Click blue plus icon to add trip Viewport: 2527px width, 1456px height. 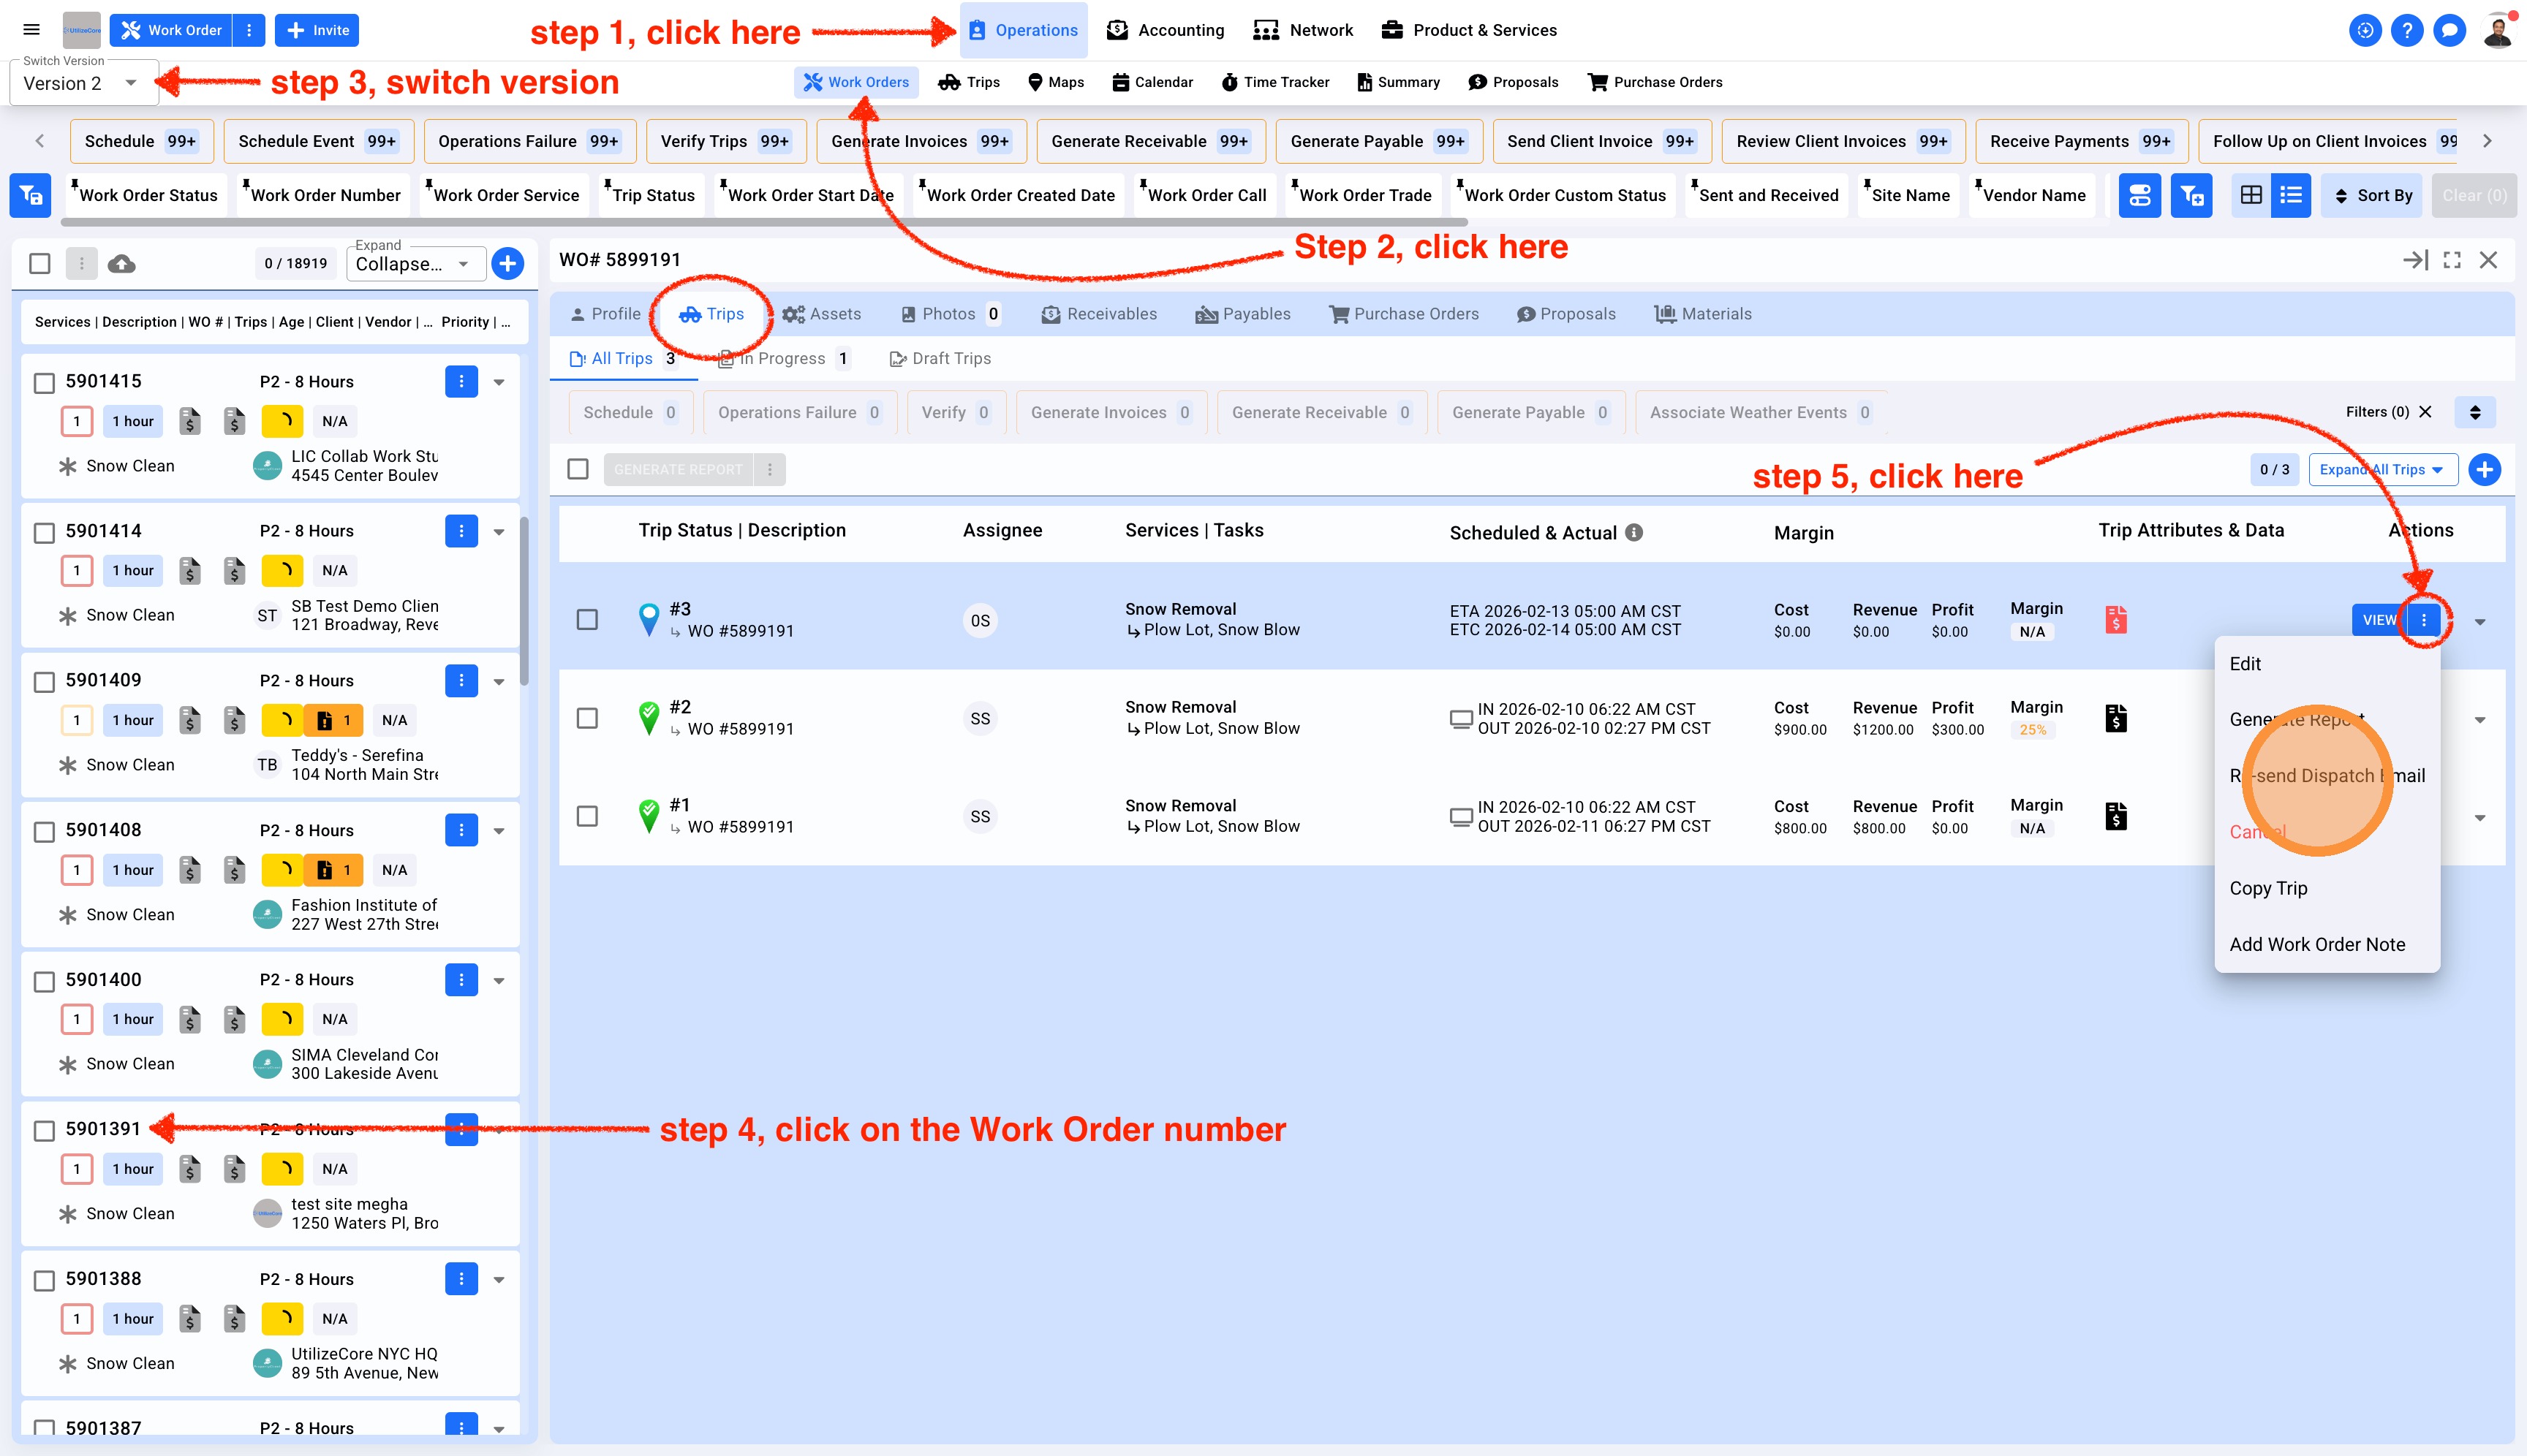(x=2485, y=470)
